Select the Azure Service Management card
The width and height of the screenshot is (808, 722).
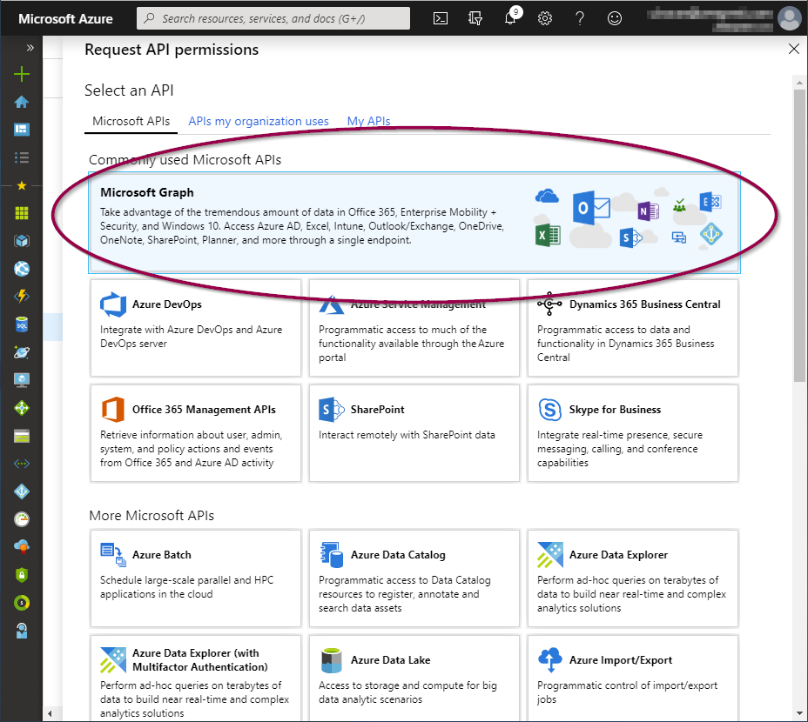pyautogui.click(x=414, y=328)
